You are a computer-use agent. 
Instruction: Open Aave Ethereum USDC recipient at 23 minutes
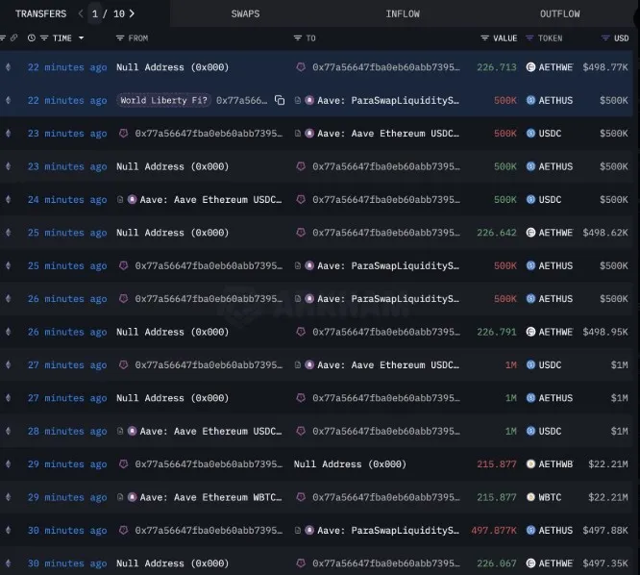click(x=388, y=133)
